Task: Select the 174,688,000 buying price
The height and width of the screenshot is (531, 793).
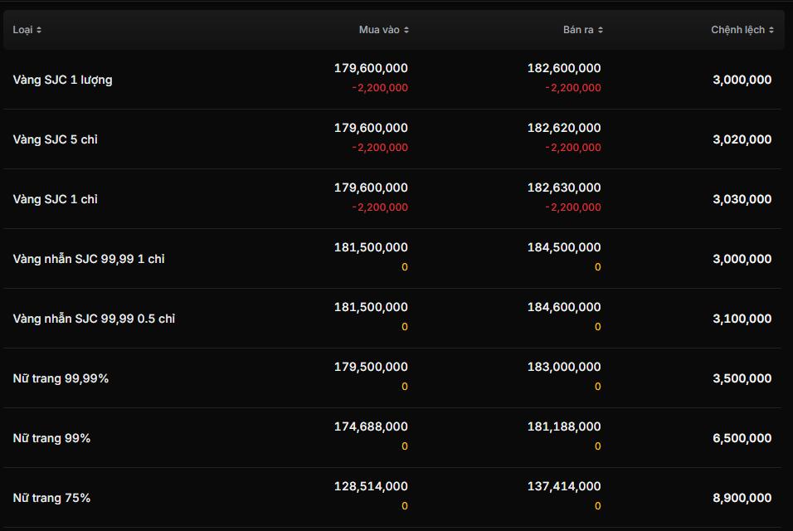Action: [x=371, y=426]
